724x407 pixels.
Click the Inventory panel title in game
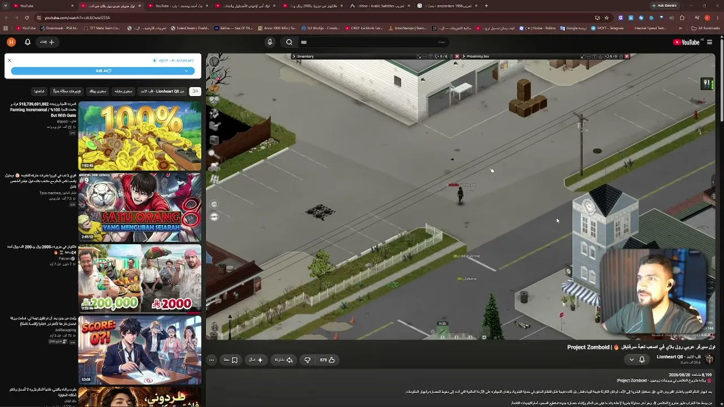pos(305,57)
